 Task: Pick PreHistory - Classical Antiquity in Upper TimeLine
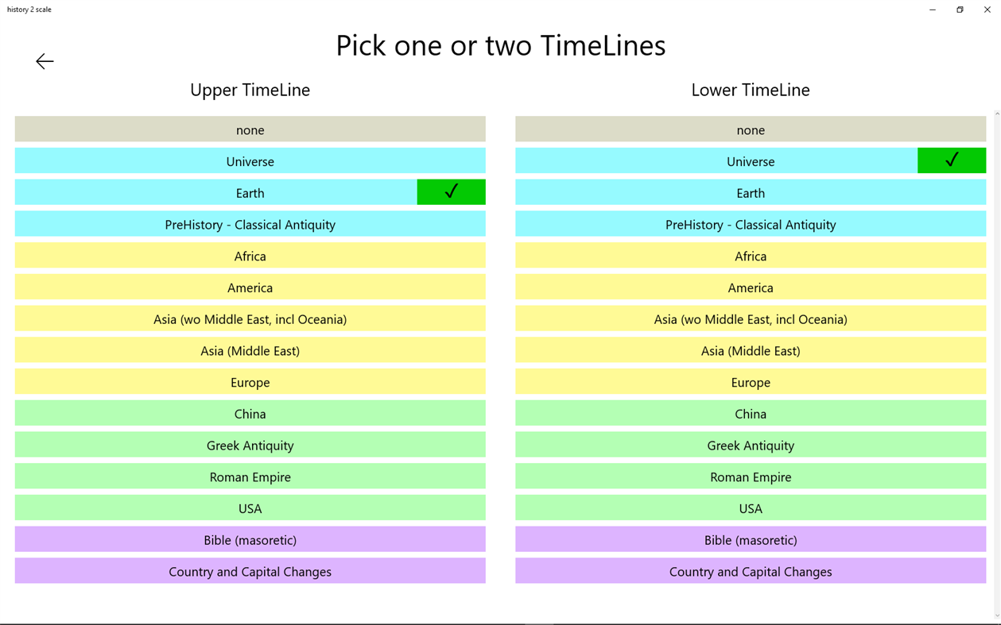[x=250, y=225]
